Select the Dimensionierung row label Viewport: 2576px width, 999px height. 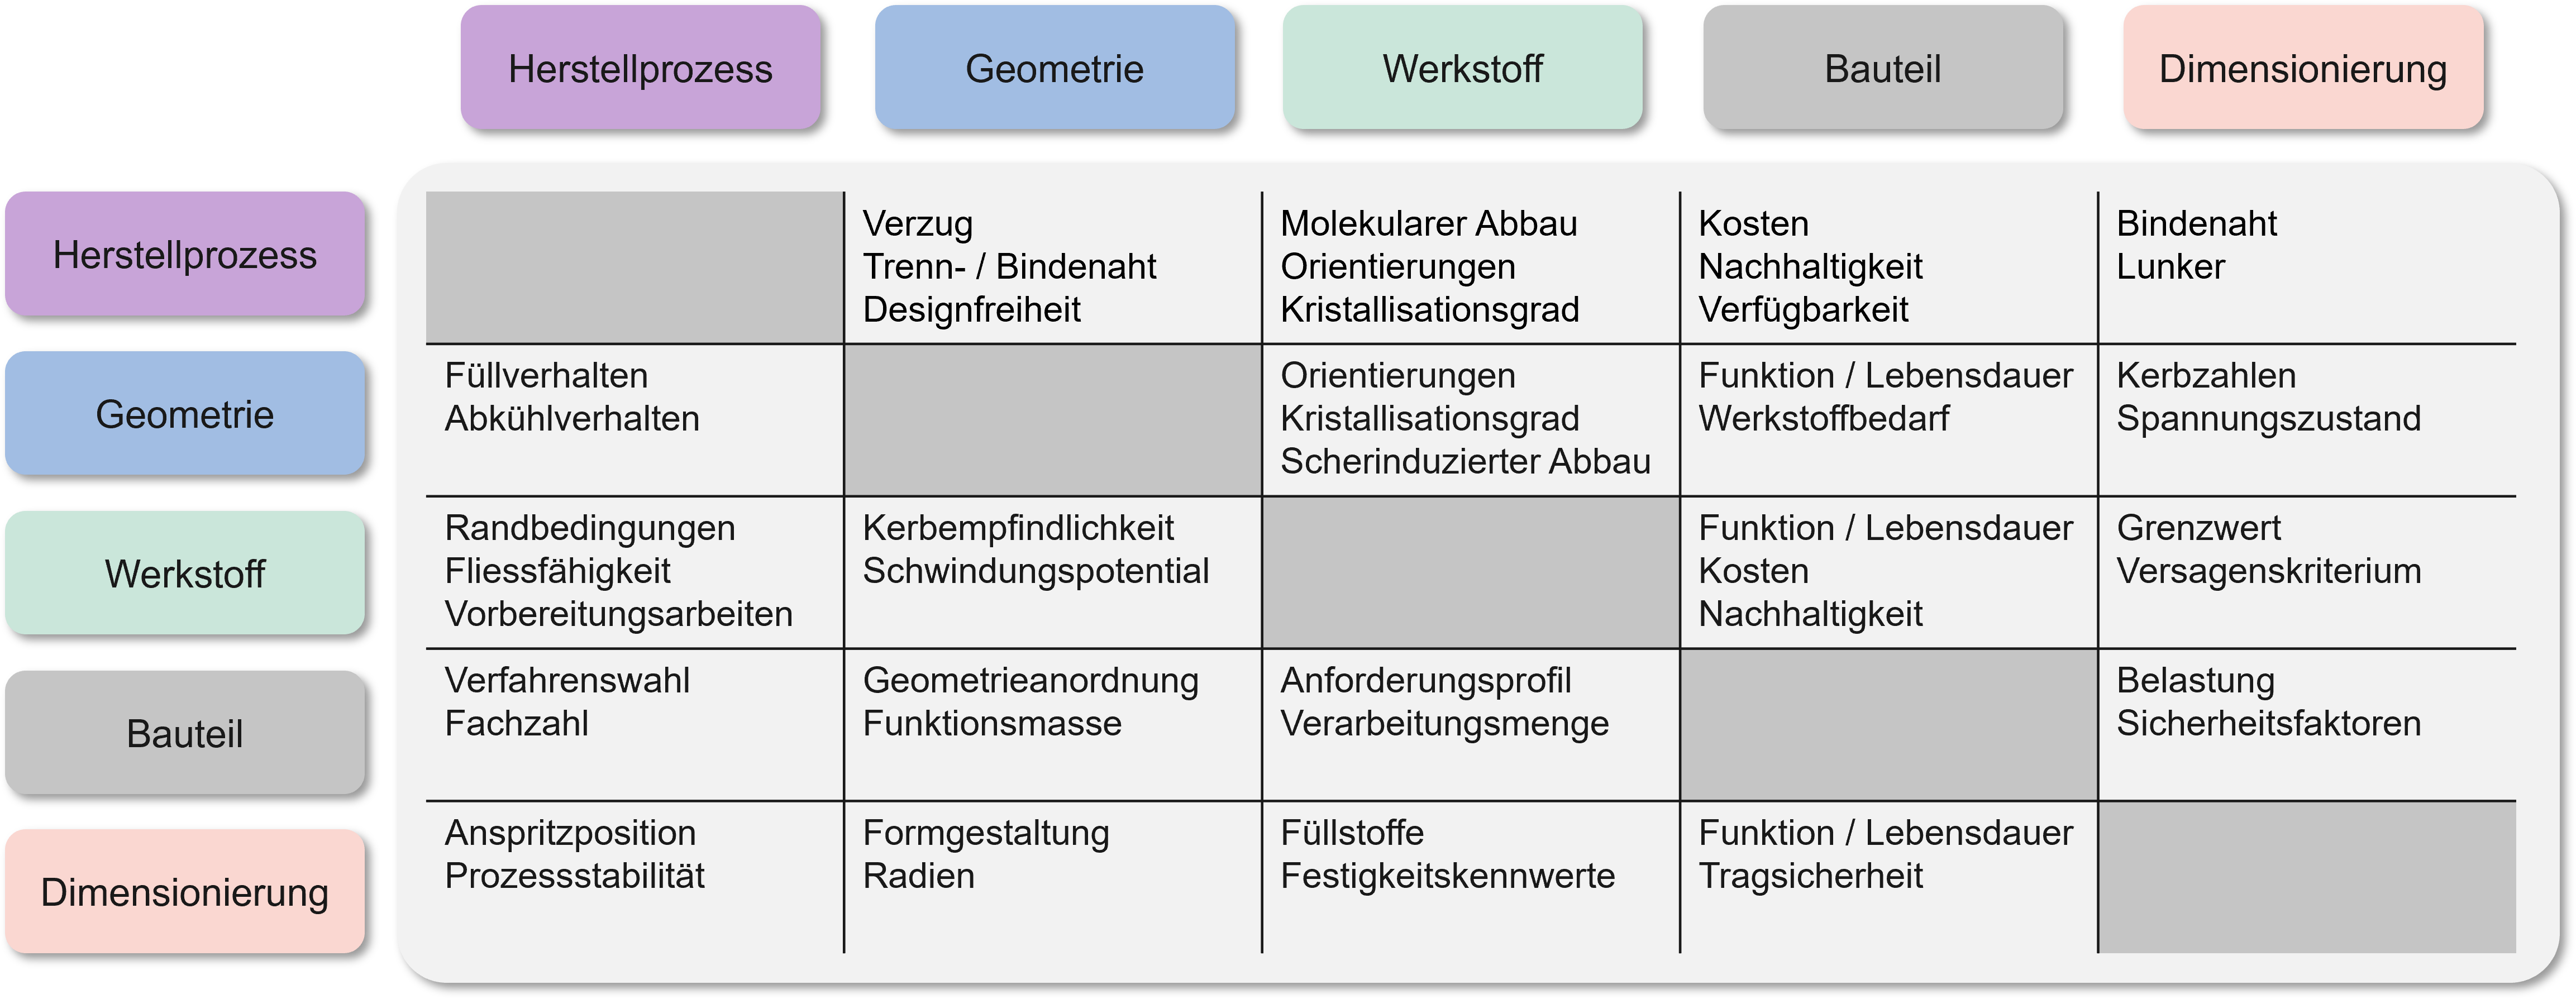pos(185,891)
